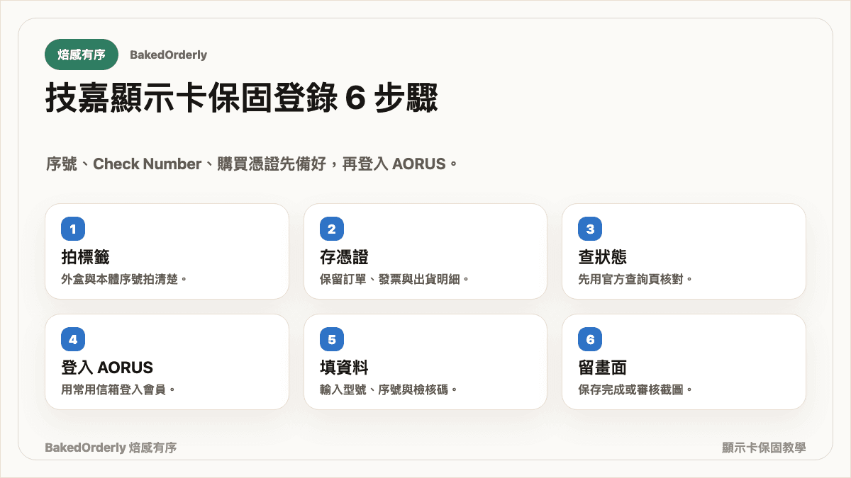851x478 pixels.
Task: Click the footer text 顯示卡保固教學
Action: (764, 448)
